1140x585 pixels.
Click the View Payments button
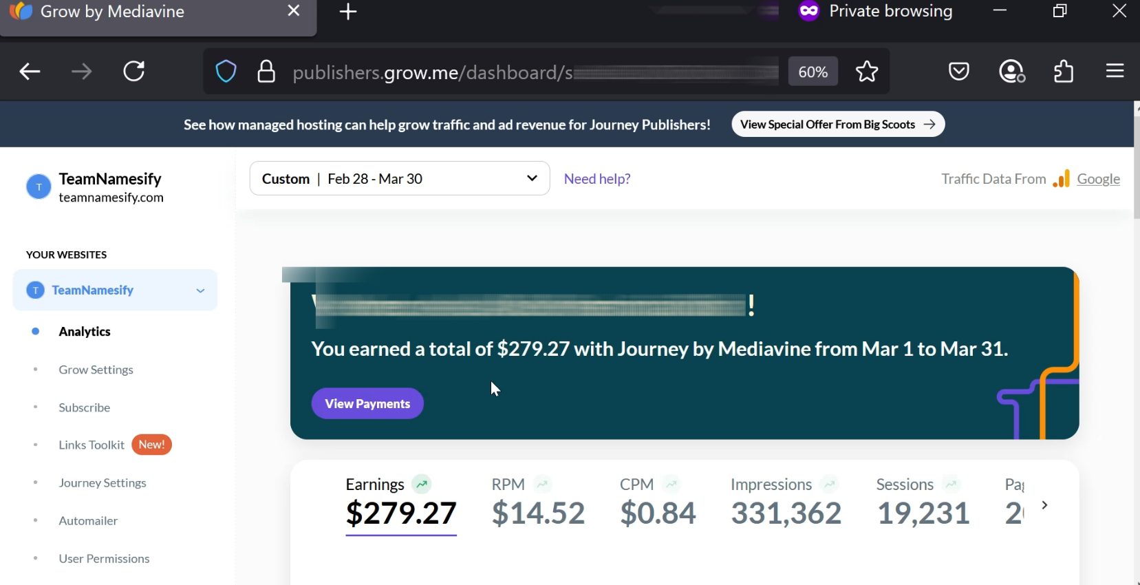coord(367,404)
